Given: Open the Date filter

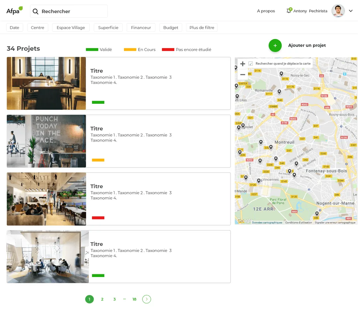Looking at the screenshot, I should pos(14,27).
